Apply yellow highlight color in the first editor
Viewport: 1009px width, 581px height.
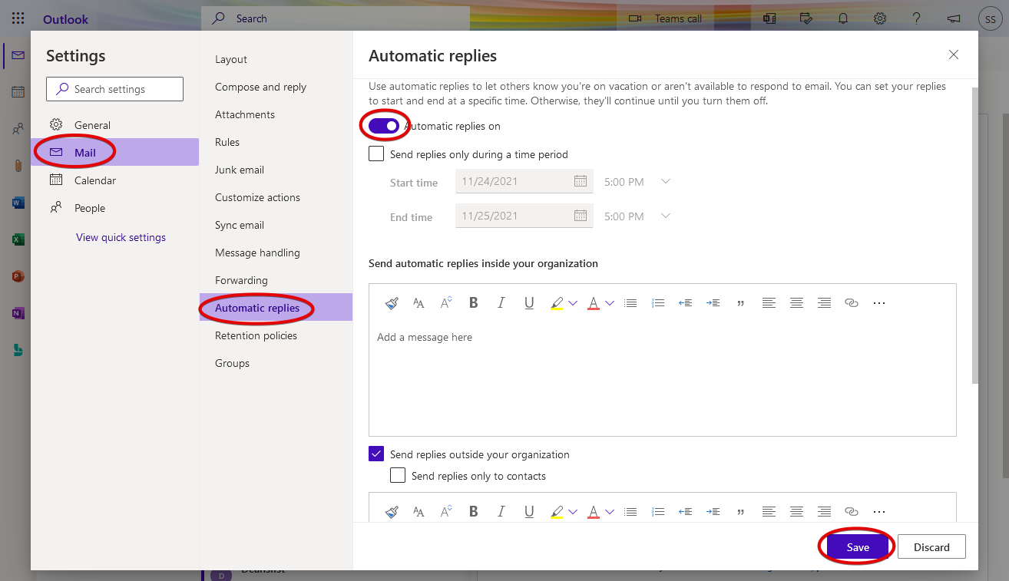[x=557, y=303]
